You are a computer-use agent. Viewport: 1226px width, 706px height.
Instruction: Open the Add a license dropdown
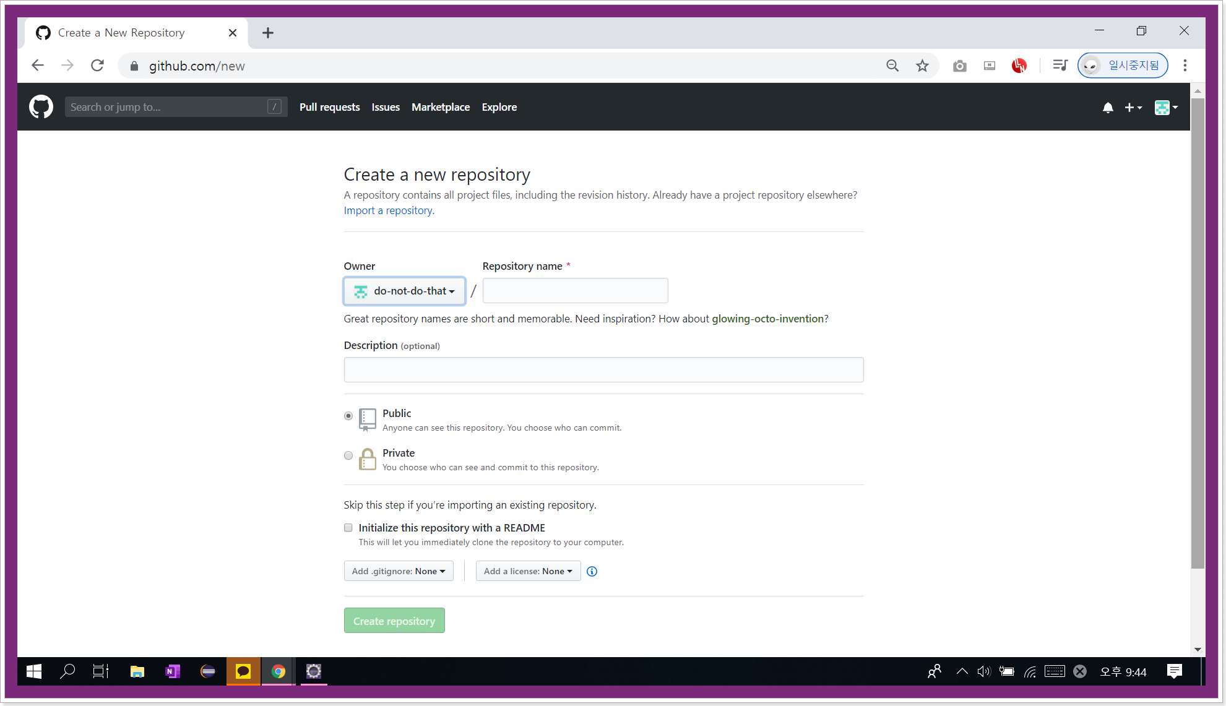tap(527, 571)
